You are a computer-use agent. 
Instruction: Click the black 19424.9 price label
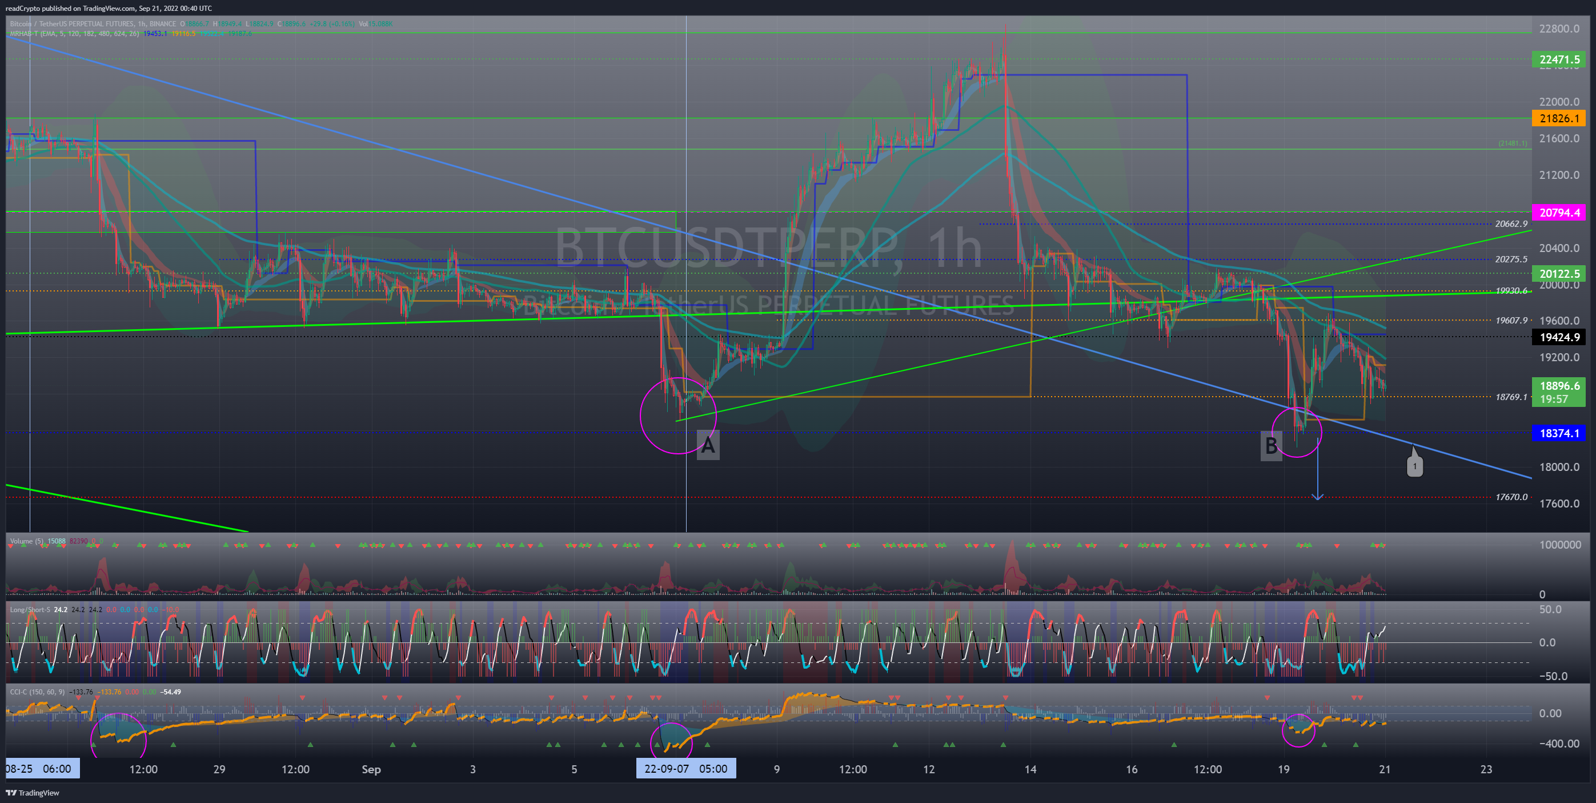click(x=1559, y=337)
